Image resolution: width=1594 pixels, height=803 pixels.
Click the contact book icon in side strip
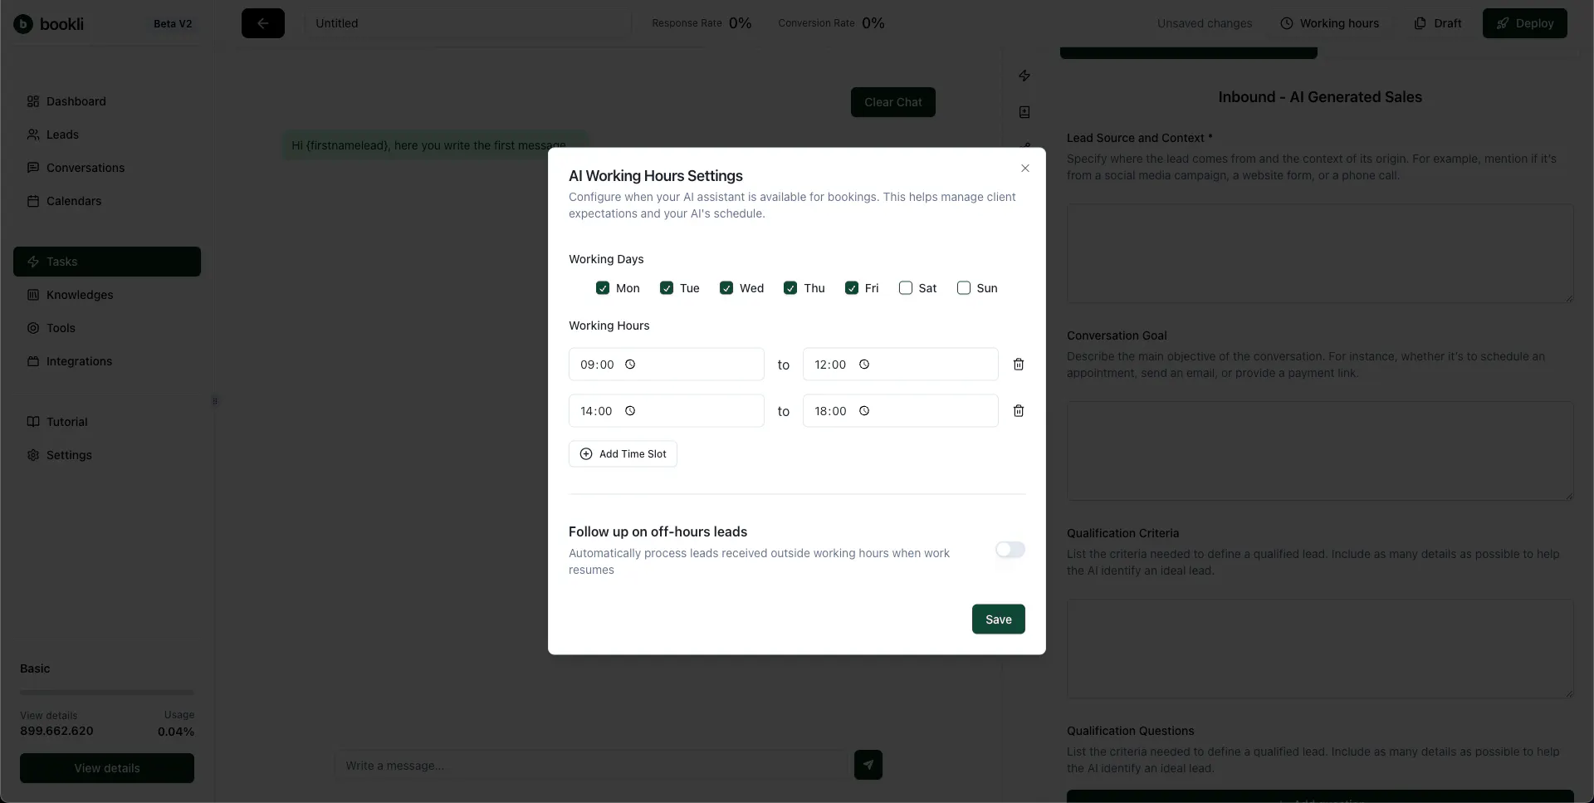1024,112
